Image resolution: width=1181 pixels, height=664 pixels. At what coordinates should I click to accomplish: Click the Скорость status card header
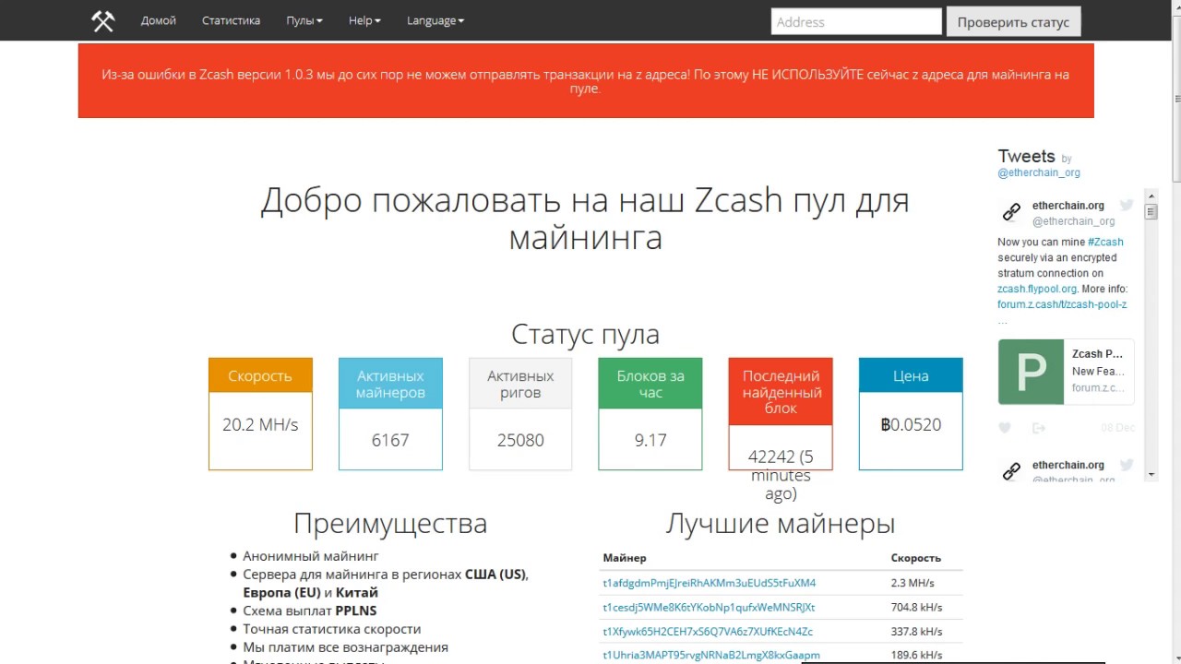(x=260, y=375)
